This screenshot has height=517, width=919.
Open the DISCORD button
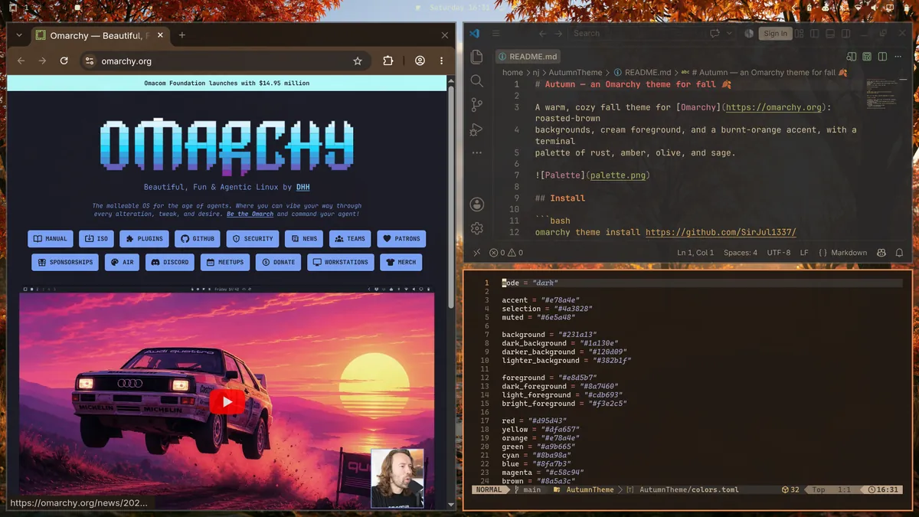click(170, 262)
